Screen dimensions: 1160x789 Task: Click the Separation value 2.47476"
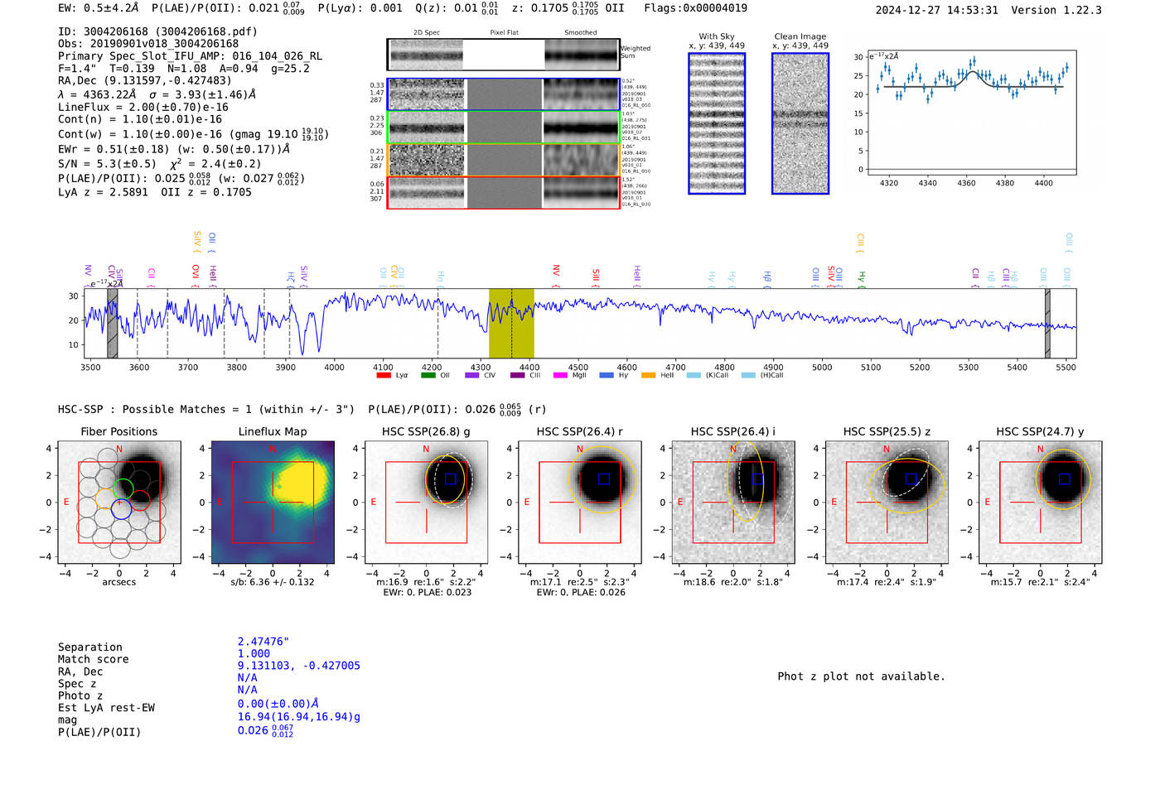(263, 642)
